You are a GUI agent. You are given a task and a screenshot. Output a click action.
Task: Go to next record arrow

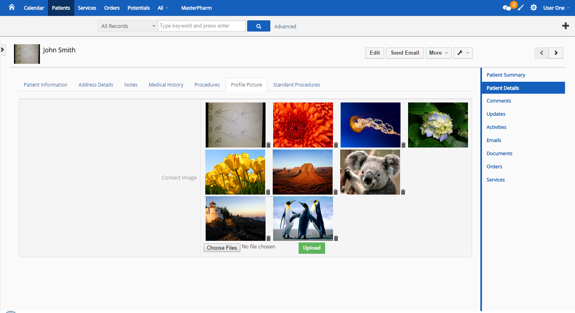coord(556,53)
